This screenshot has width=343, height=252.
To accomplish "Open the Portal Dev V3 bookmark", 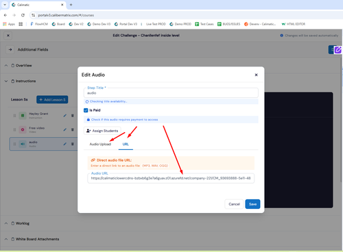I will click(126, 24).
